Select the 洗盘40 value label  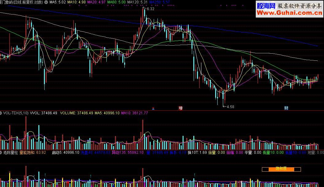(96, 152)
